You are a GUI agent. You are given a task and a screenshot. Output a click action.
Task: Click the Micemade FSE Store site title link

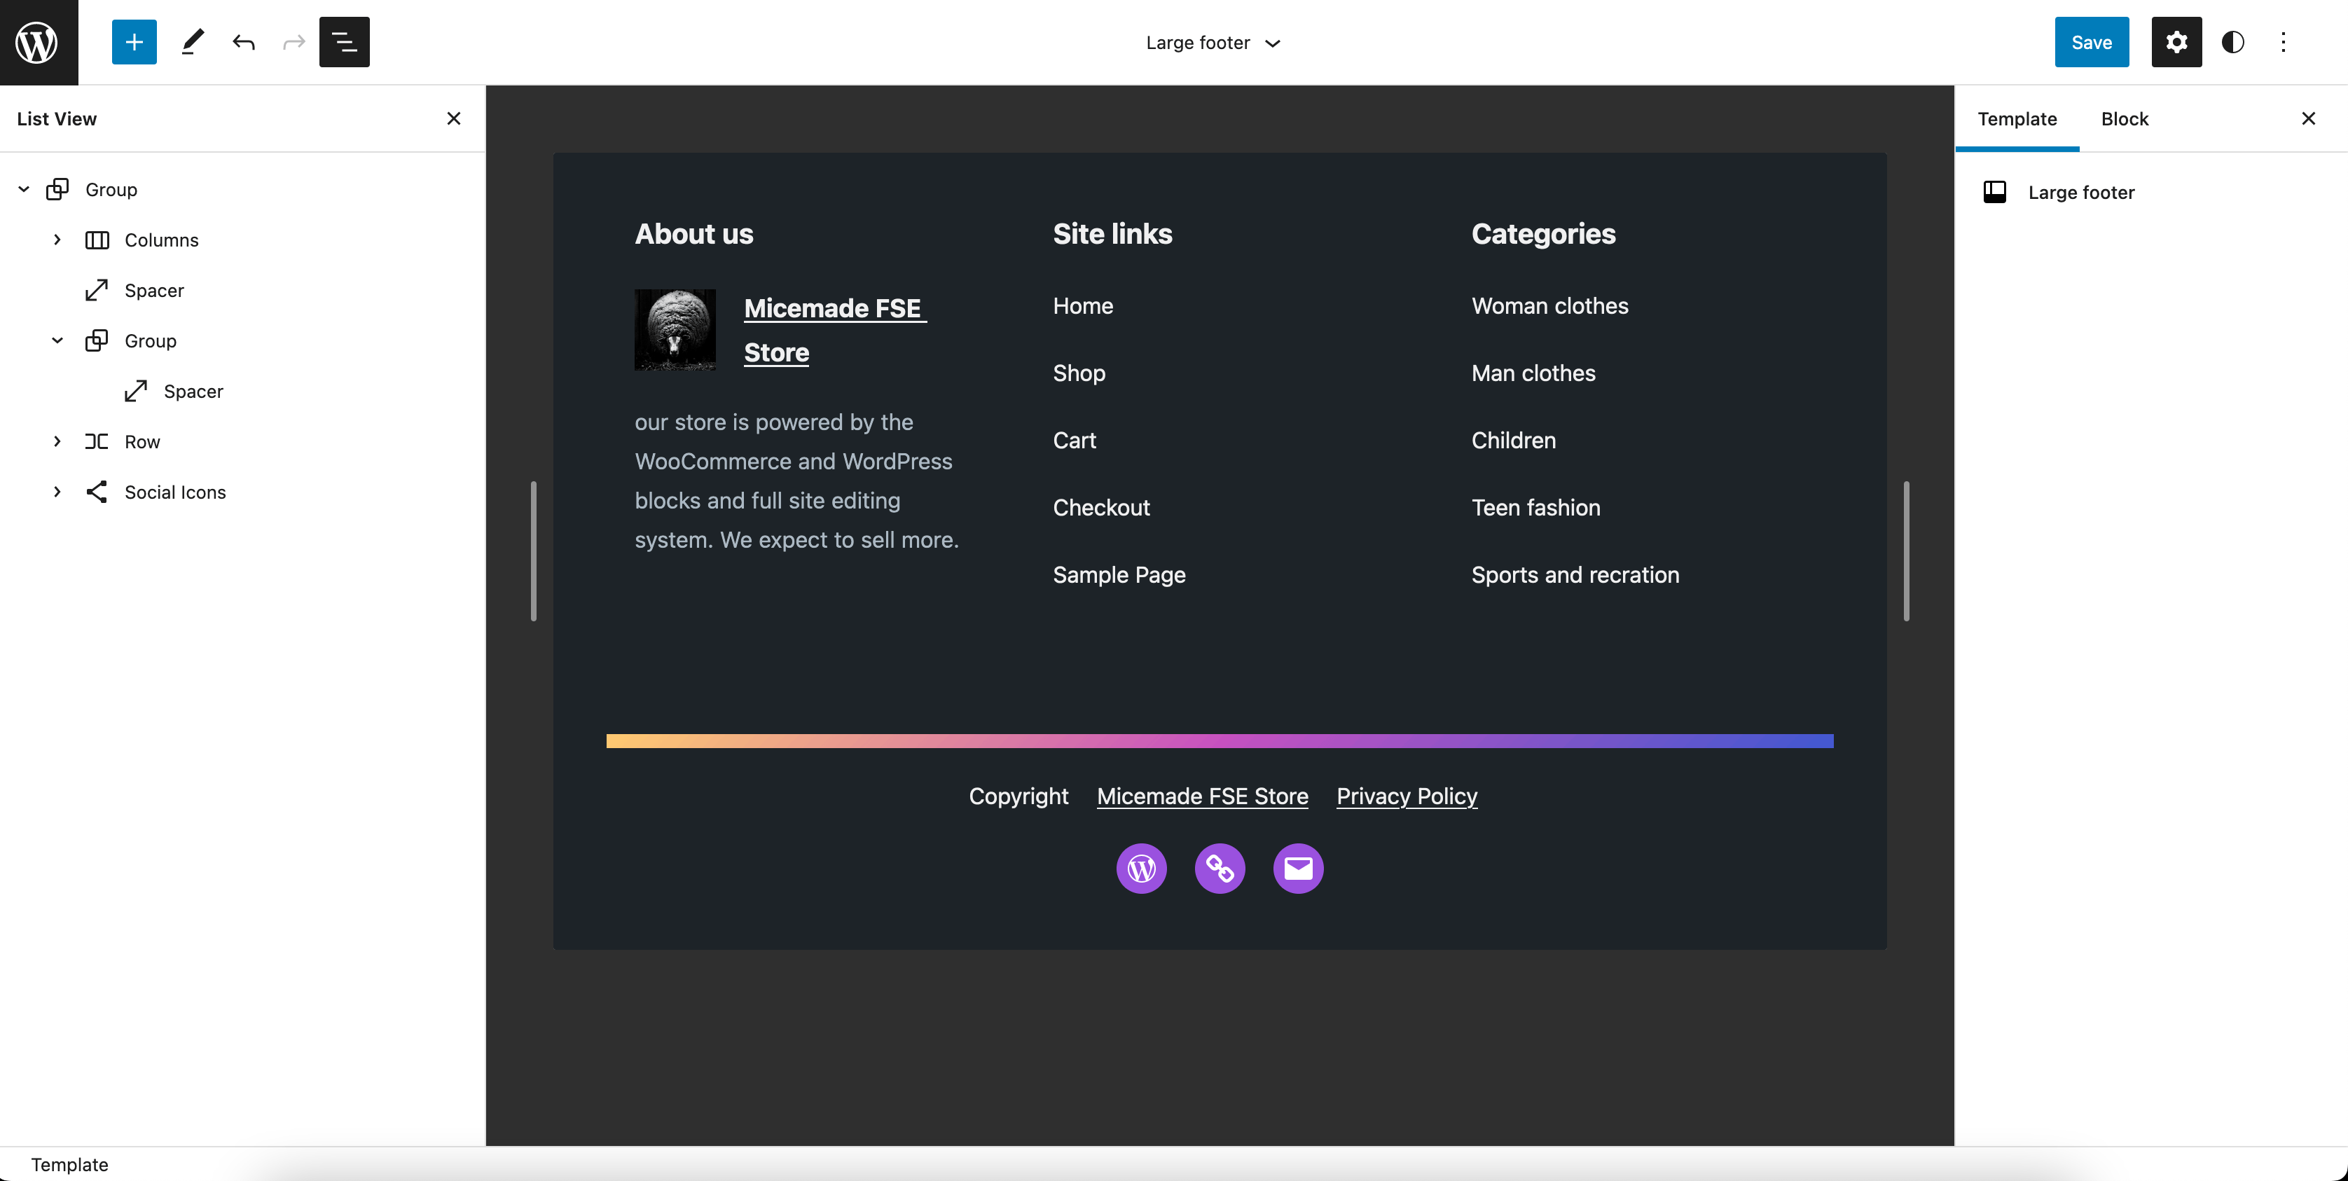tap(834, 330)
